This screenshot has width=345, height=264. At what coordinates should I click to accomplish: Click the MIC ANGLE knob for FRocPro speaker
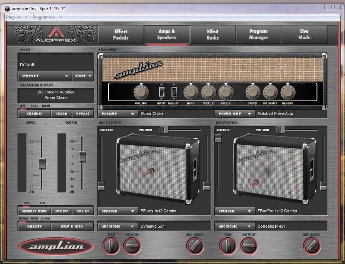point(312,246)
